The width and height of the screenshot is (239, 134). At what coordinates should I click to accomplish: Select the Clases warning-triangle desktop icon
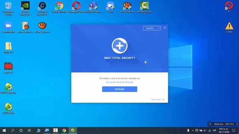pos(229,28)
